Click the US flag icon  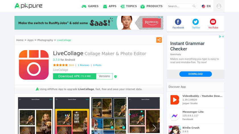coord(203,6)
